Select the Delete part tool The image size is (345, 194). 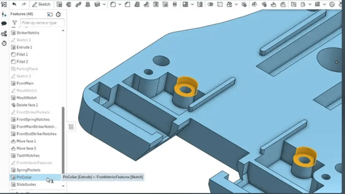coord(244,4)
